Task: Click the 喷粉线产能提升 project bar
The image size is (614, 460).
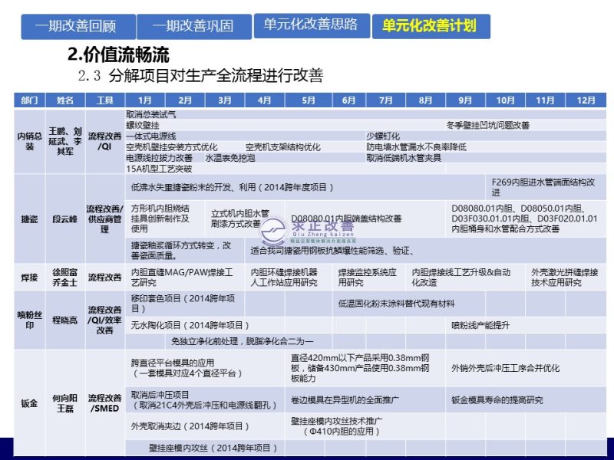Action: [x=480, y=325]
